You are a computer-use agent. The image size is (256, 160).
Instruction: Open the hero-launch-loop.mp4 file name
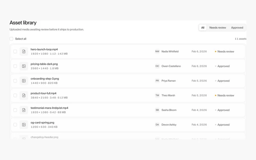tap(44, 49)
